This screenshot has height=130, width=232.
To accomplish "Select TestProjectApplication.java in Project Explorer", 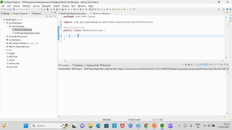I will [x=27, y=33].
